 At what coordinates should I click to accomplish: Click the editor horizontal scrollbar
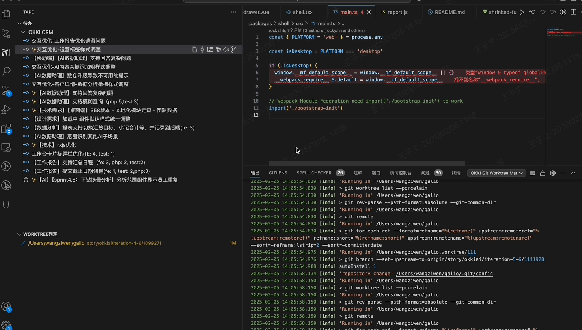tap(367, 163)
